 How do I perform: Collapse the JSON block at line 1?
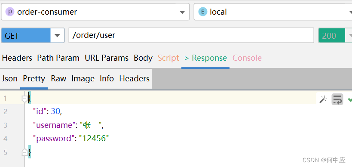pyautogui.click(x=24, y=99)
